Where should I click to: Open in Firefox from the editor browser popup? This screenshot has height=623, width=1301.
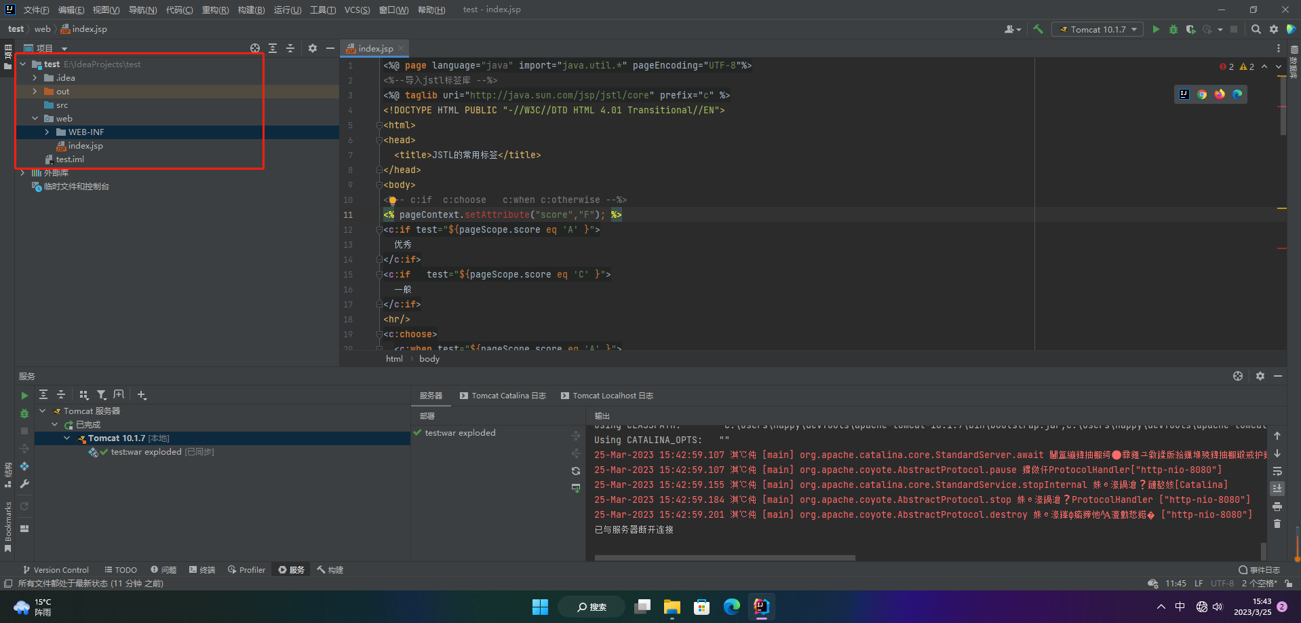(x=1220, y=94)
